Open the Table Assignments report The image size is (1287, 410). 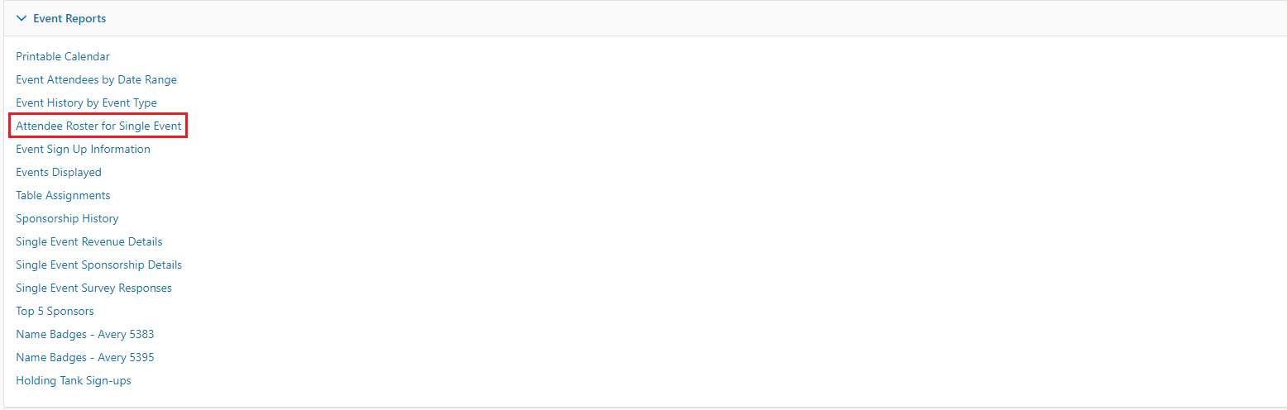click(x=63, y=195)
